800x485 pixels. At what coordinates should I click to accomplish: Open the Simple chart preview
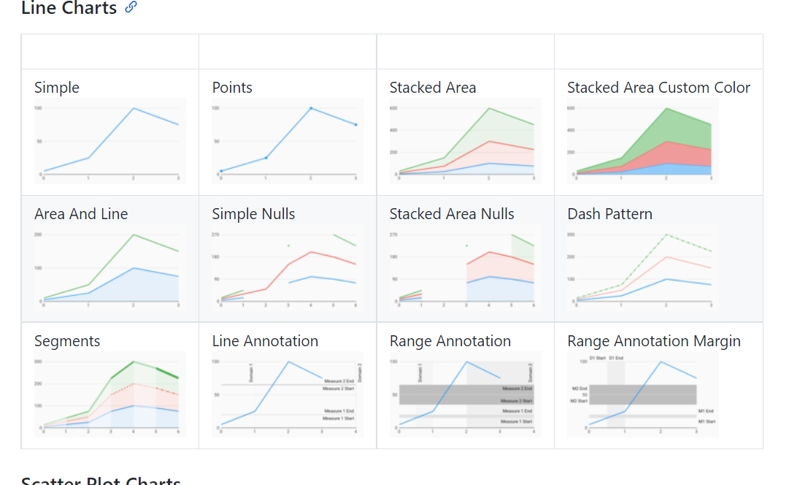[x=109, y=142]
